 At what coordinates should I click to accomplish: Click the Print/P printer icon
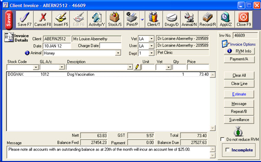[x=132, y=17]
